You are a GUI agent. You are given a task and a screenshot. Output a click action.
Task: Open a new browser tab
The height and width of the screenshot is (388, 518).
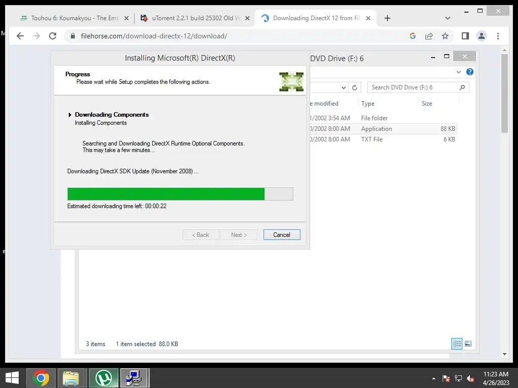pyautogui.click(x=387, y=18)
